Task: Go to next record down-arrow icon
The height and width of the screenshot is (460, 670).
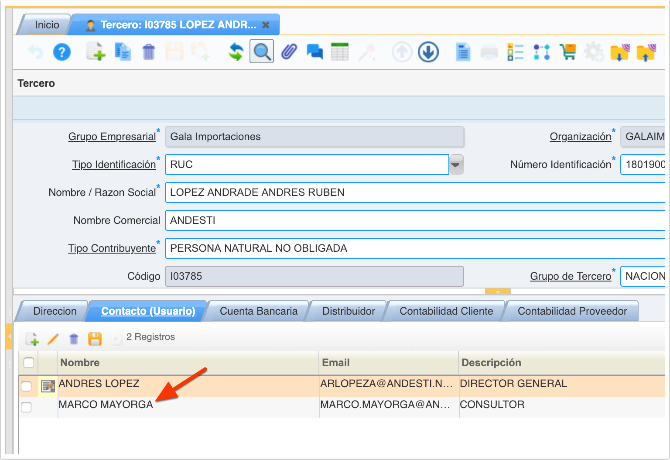Action: tap(428, 52)
